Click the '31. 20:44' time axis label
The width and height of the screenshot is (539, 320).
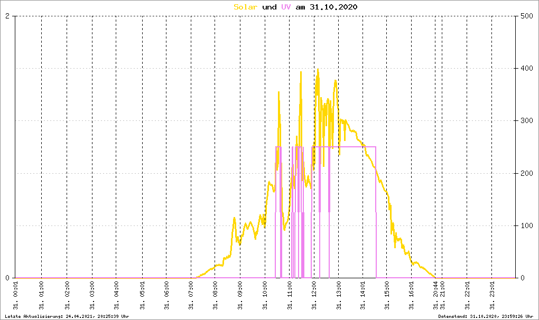coord(435,296)
